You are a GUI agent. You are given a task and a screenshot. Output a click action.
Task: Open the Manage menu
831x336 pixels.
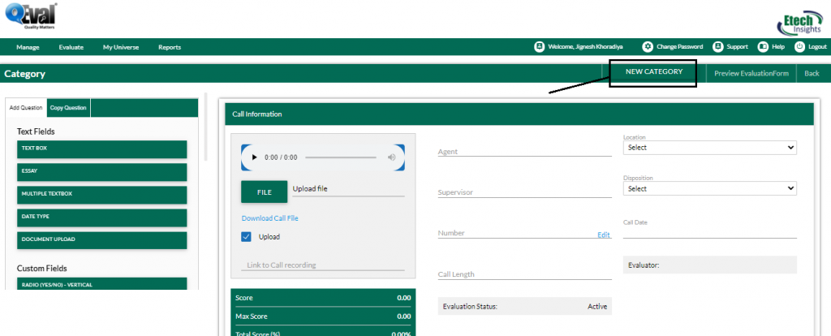(28, 47)
